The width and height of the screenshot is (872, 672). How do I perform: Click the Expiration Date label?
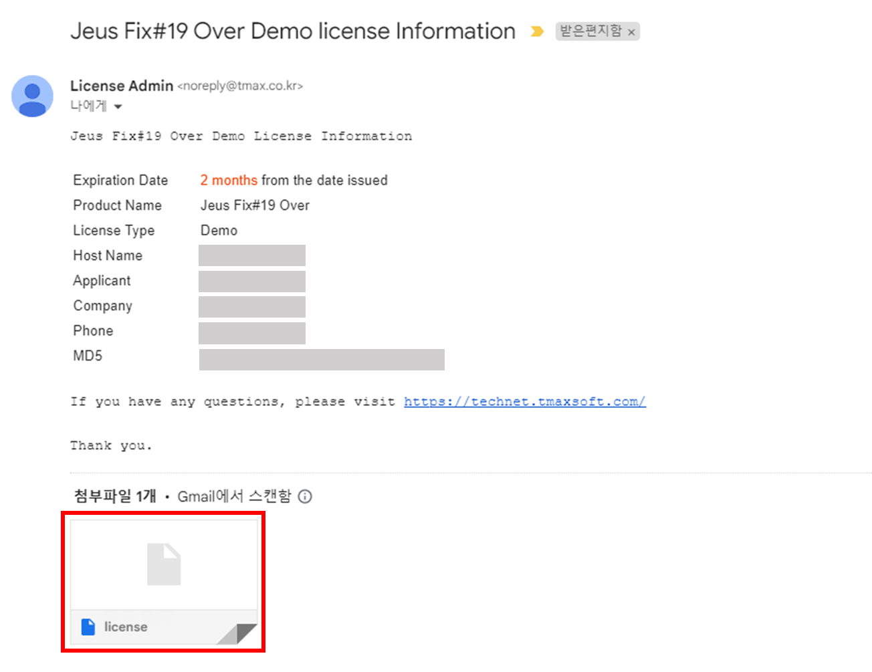click(120, 180)
